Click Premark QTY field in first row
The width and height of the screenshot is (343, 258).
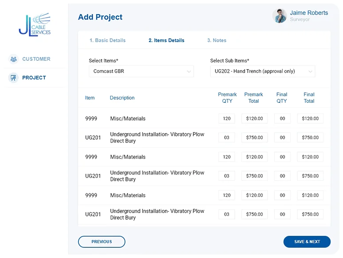click(226, 119)
